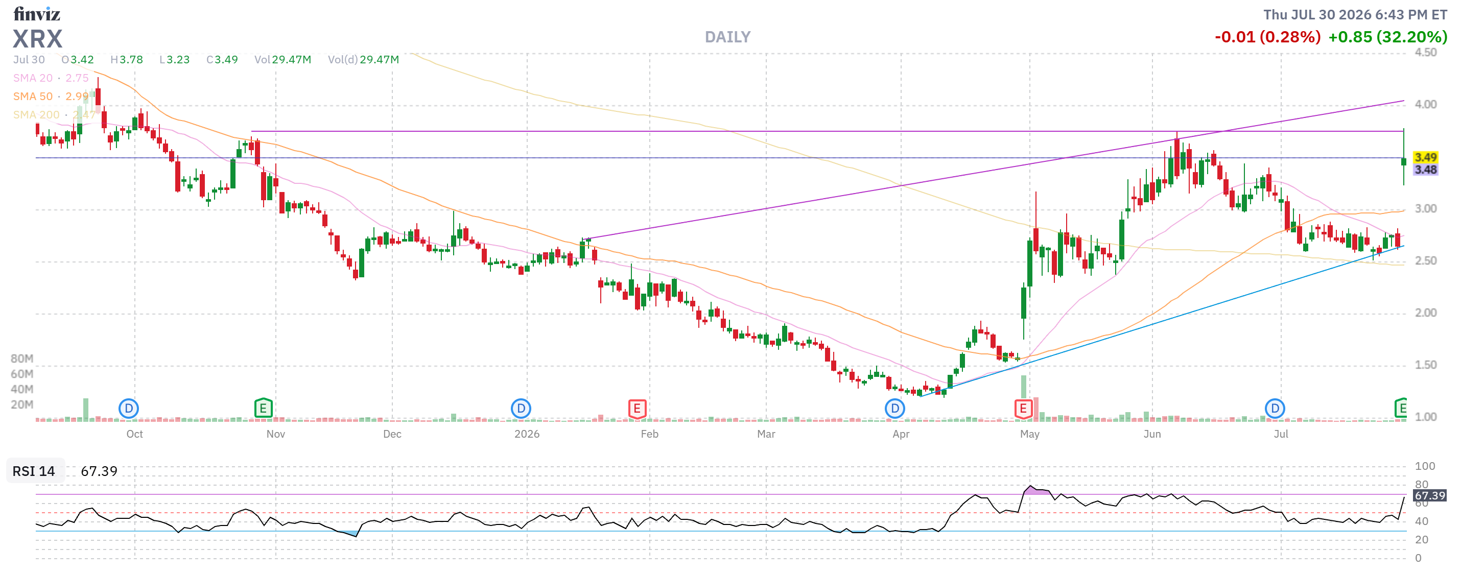This screenshot has height=574, width=1461.
Task: Open the latest green earnings marker after Jul
Action: point(1400,408)
